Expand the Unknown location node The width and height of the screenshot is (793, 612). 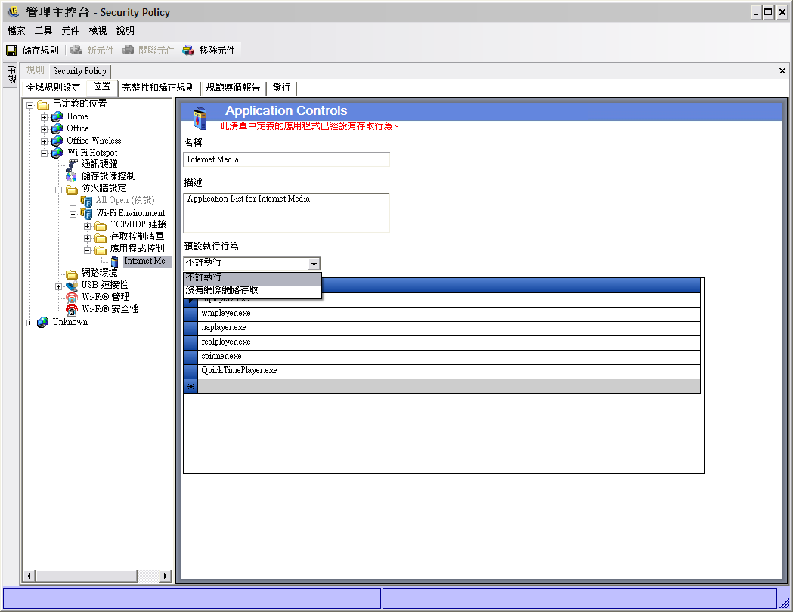[29, 323]
